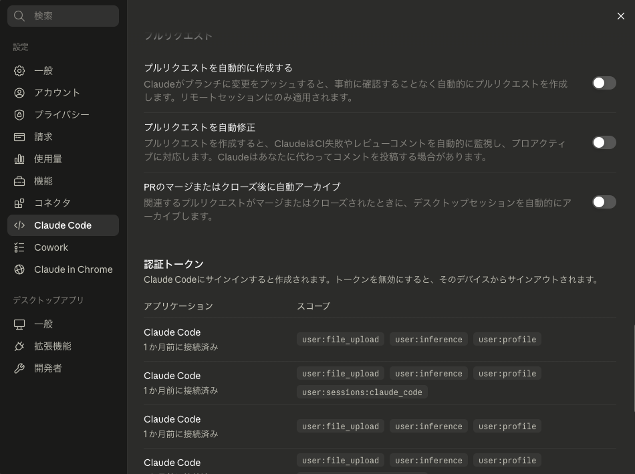Open the top 一般 settings section

[x=63, y=71]
